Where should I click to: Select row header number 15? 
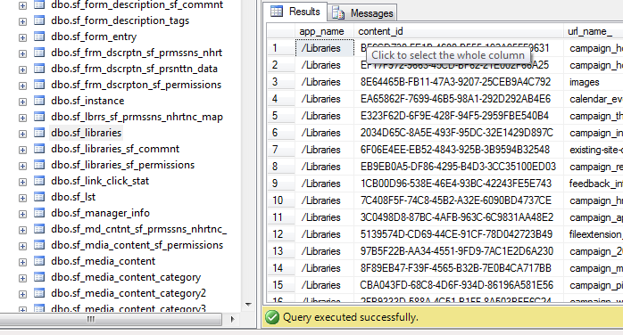(x=280, y=285)
